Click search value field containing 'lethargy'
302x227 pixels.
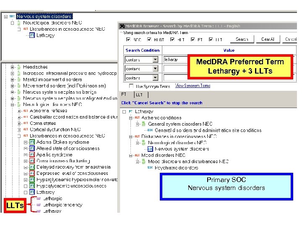175,59
